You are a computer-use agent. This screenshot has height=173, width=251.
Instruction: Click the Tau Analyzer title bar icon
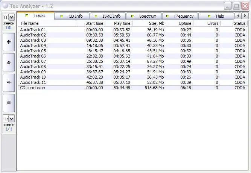tap(5, 6)
